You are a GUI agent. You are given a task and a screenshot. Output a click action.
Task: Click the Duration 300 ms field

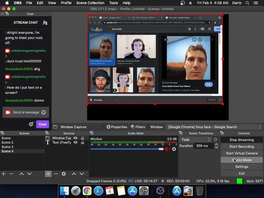tap(204, 146)
